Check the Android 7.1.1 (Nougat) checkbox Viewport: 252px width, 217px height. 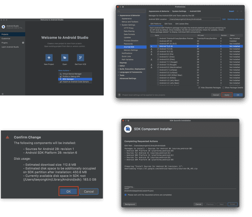click(x=158, y=62)
